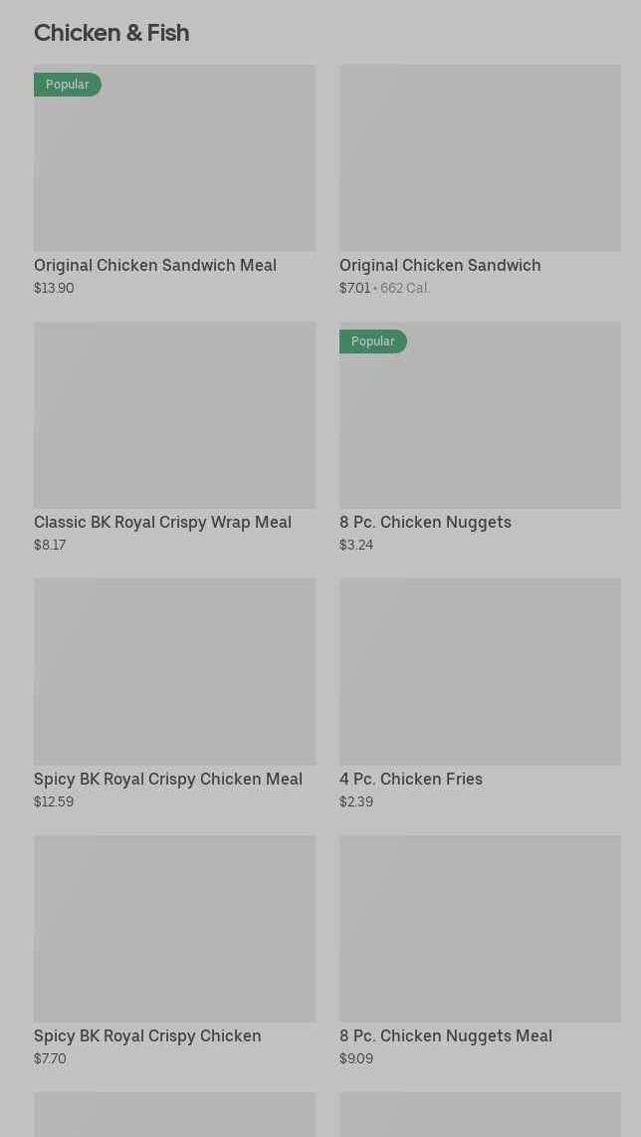This screenshot has height=1137, width=641.
Task: Click the Popular badge on Chicken Nuggets
Action: [x=373, y=341]
